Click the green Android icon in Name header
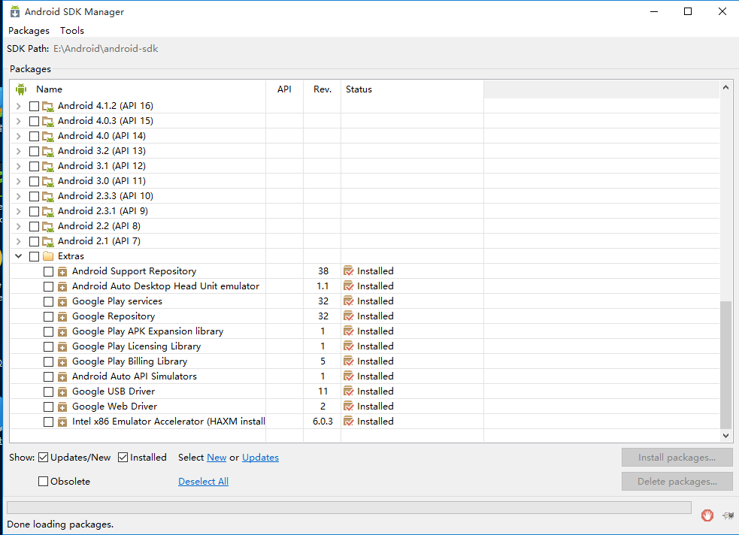739x535 pixels. tap(21, 89)
